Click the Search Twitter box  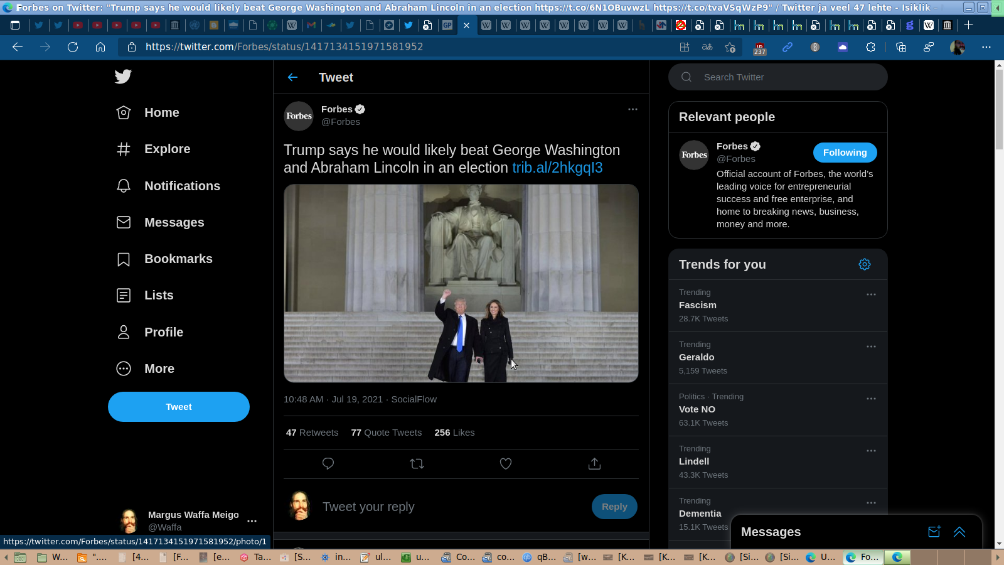(x=778, y=77)
